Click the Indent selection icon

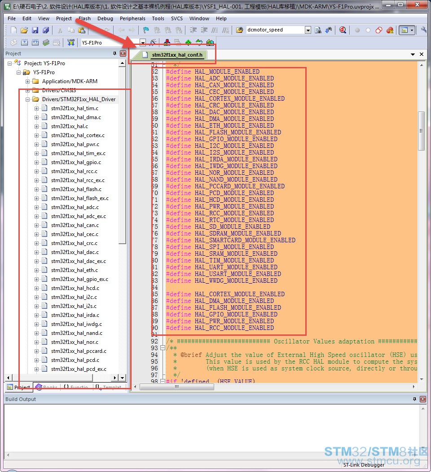(x=193, y=30)
